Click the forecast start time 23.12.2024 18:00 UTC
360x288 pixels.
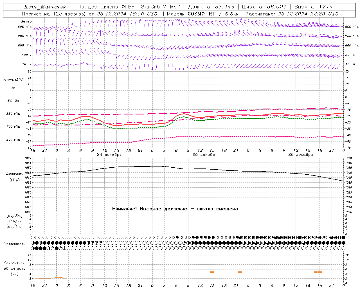pos(127,14)
